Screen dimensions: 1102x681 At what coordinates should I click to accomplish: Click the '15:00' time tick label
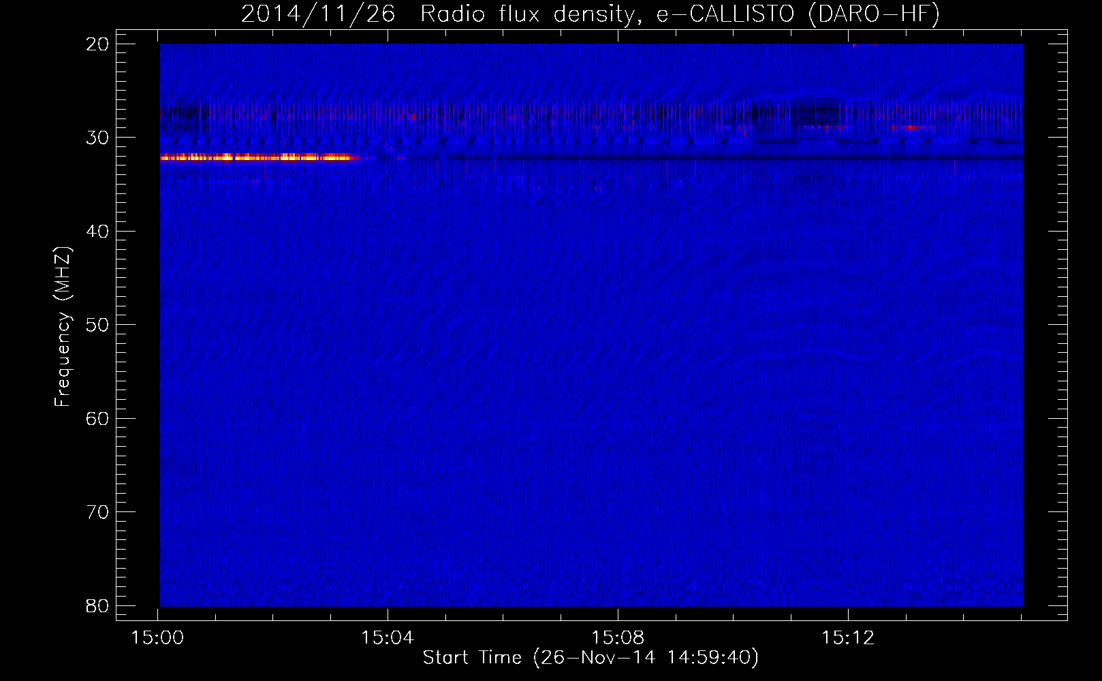(x=158, y=638)
